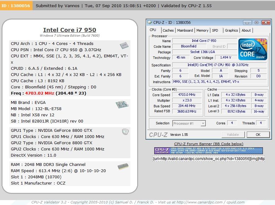Click the CPU chip icon beside CPU Arch
The height and width of the screenshot is (205, 275).
(x=124, y=45)
